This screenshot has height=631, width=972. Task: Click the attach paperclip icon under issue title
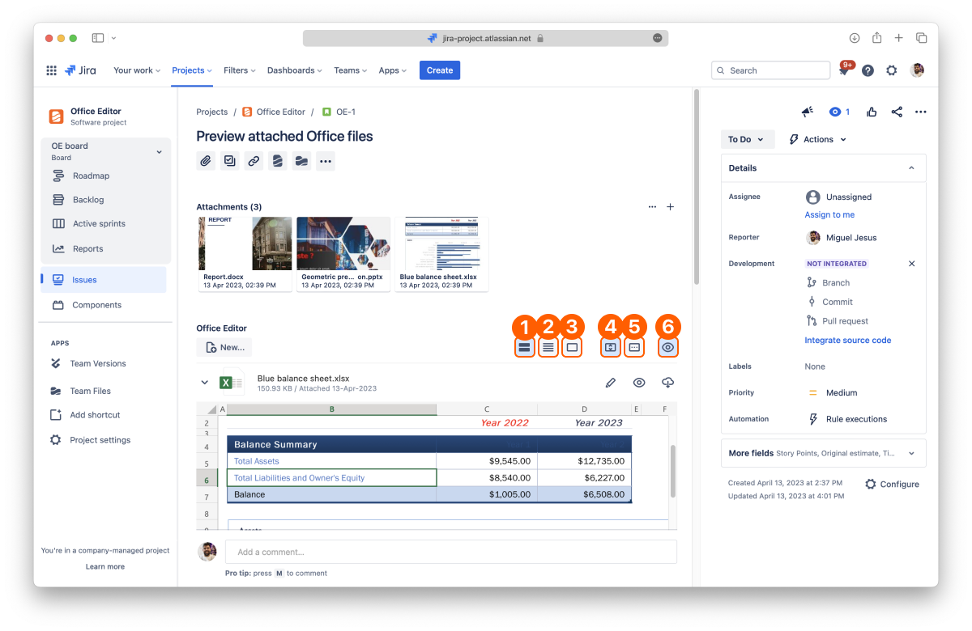coord(206,161)
